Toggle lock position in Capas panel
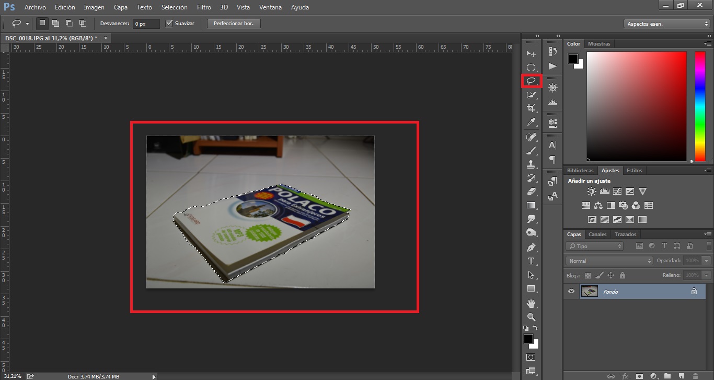Screen dimensions: 714x380 [611, 275]
